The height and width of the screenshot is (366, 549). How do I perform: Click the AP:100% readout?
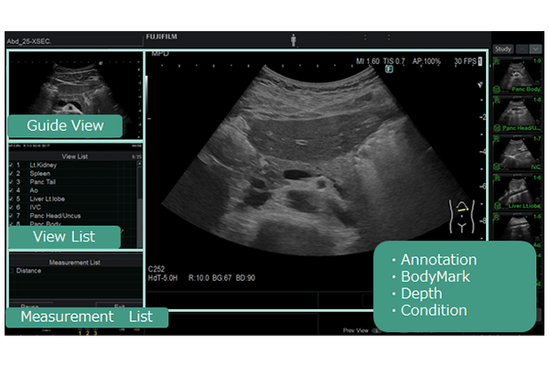click(x=426, y=61)
